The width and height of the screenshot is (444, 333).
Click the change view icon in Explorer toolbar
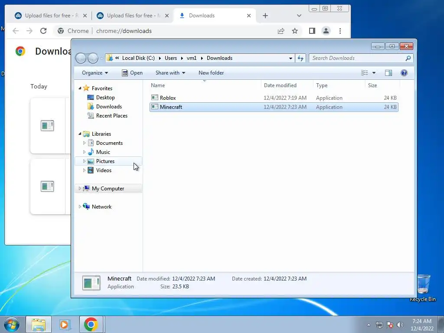pos(364,73)
